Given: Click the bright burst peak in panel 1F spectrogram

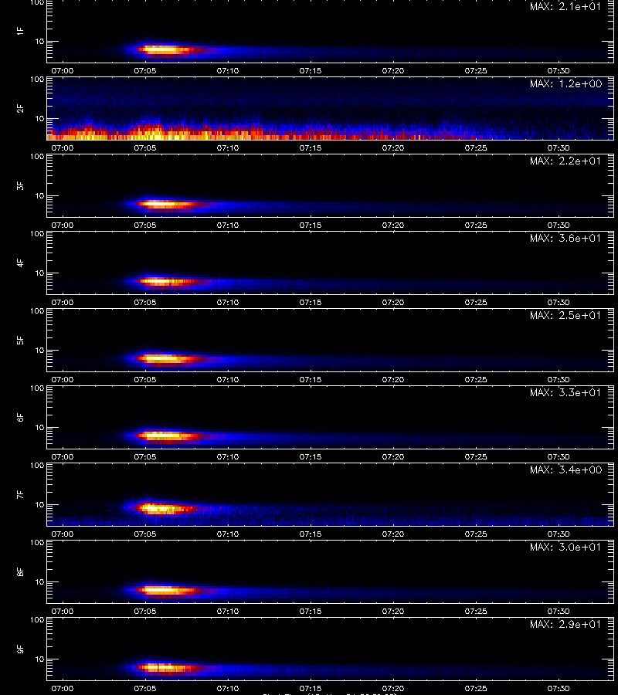Looking at the screenshot, I should [x=161, y=50].
